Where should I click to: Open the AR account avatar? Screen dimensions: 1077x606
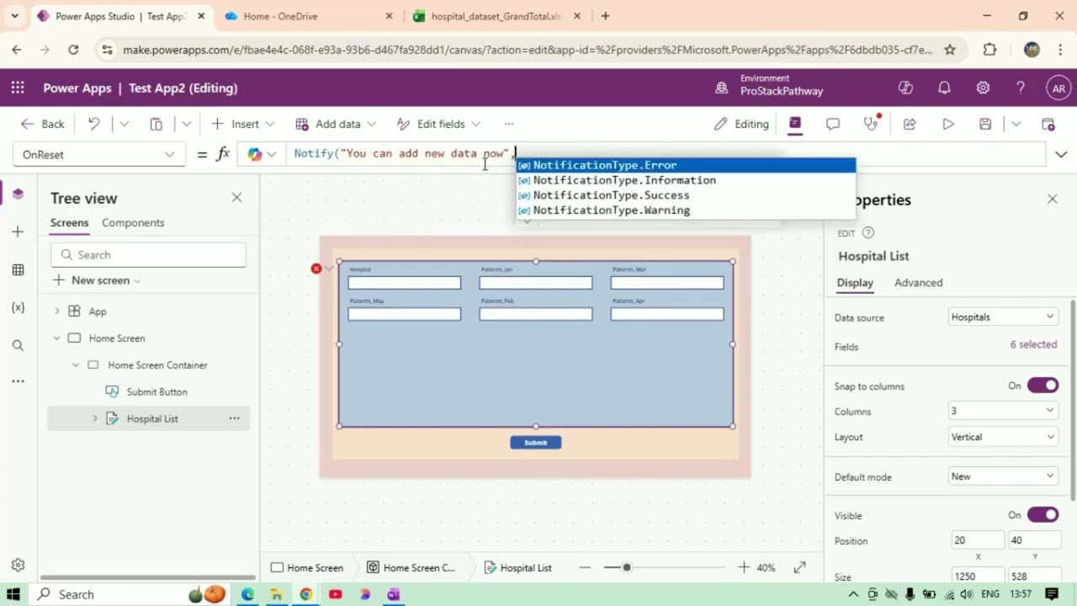[x=1058, y=88]
